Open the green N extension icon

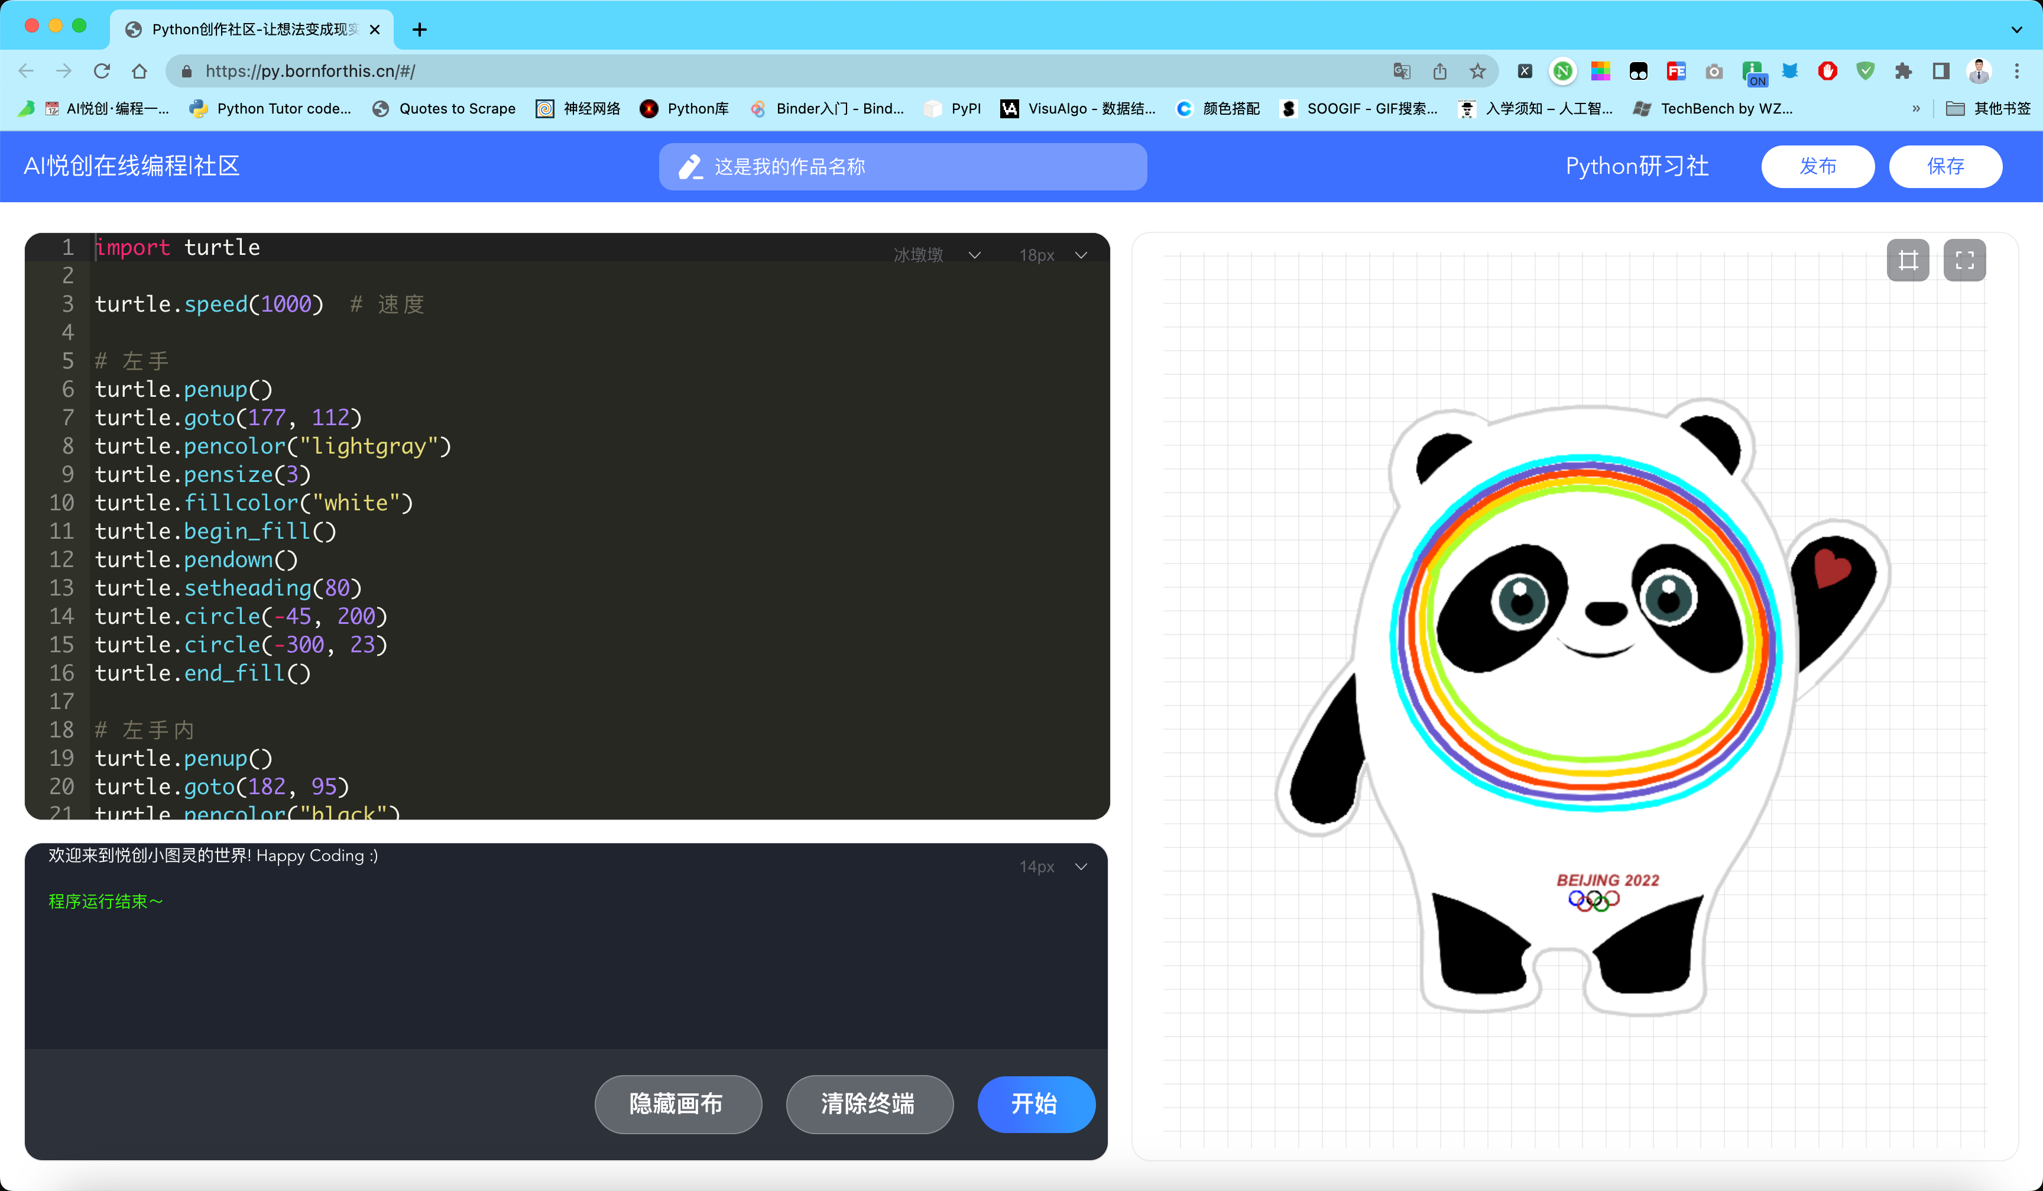click(x=1563, y=72)
